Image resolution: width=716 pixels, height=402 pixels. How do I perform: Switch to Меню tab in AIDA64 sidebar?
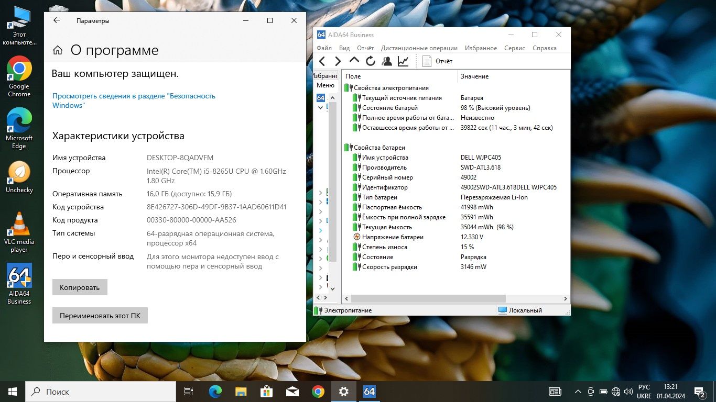(x=326, y=85)
